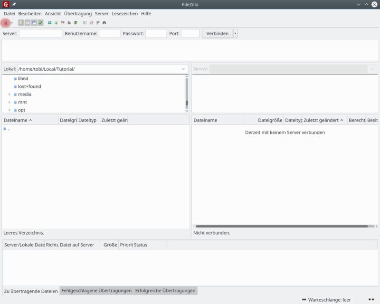Switch to the 'Zu übertragende Dateien' tab

(x=31, y=291)
